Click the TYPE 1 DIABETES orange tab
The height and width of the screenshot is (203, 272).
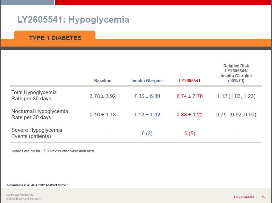[55, 38]
